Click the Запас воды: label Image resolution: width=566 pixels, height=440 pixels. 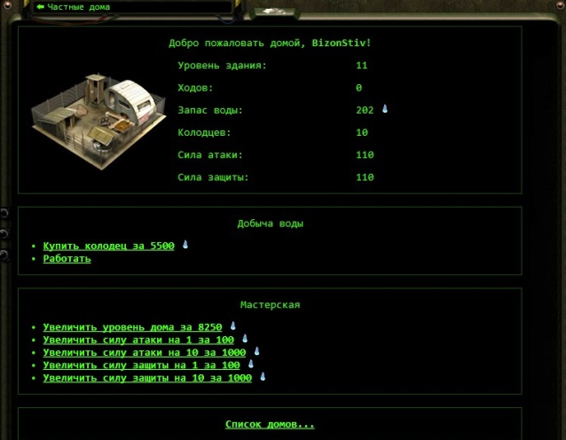pos(210,110)
